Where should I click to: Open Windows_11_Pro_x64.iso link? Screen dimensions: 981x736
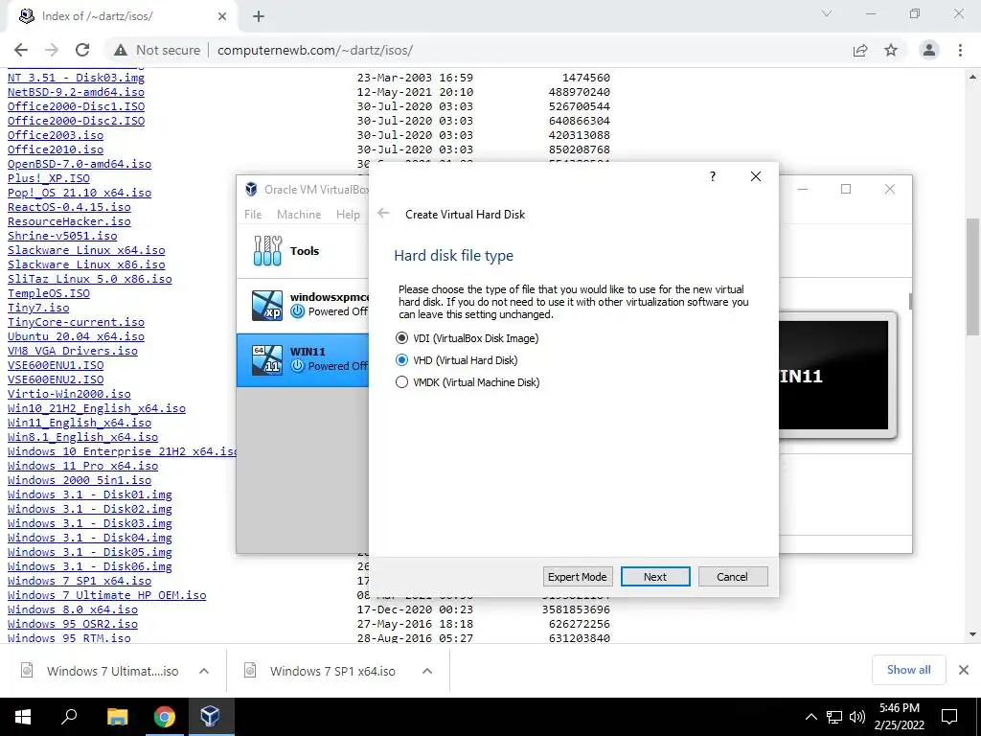pos(82,467)
